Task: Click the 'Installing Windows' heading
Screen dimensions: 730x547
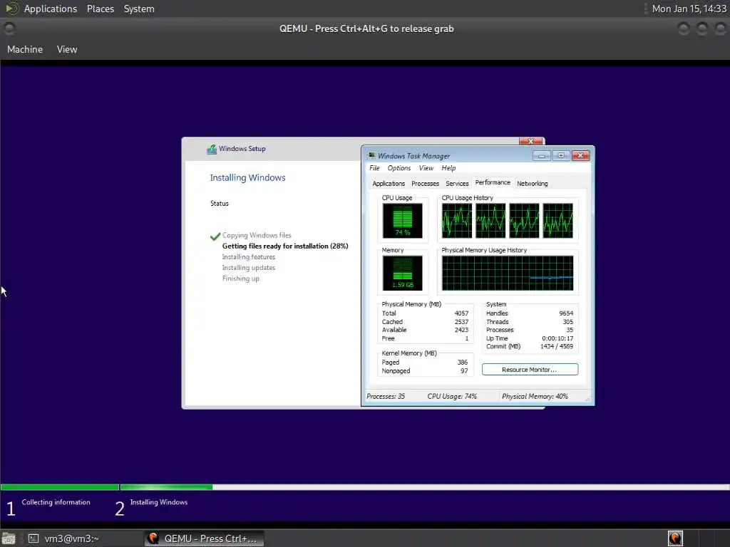Action: pyautogui.click(x=247, y=177)
